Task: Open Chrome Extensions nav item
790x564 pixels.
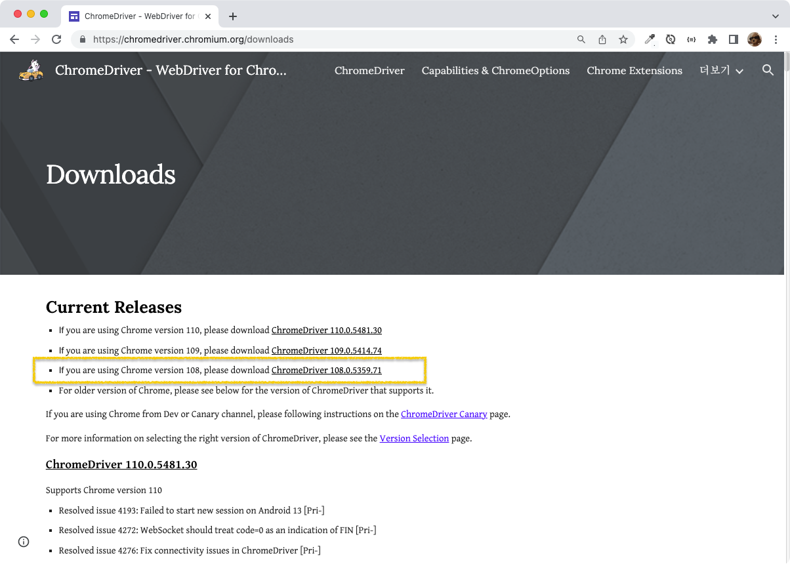Action: [x=634, y=71]
